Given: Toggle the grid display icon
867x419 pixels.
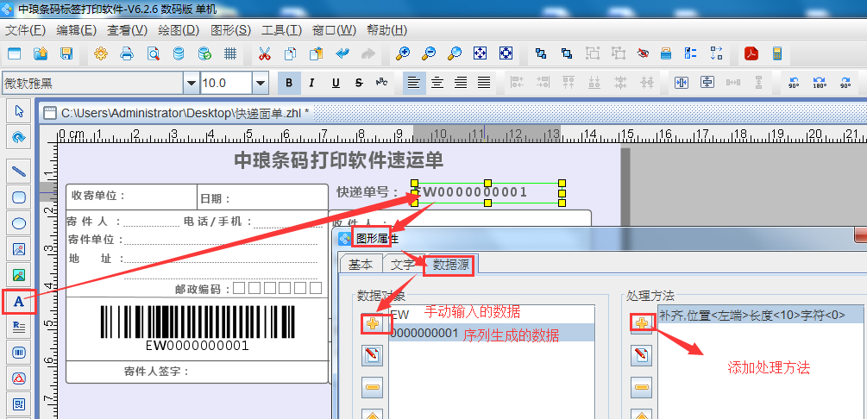Looking at the screenshot, I should (230, 53).
